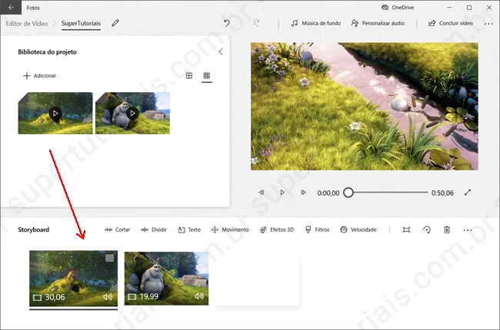Play the bunny clip preview in library

pyautogui.click(x=132, y=113)
